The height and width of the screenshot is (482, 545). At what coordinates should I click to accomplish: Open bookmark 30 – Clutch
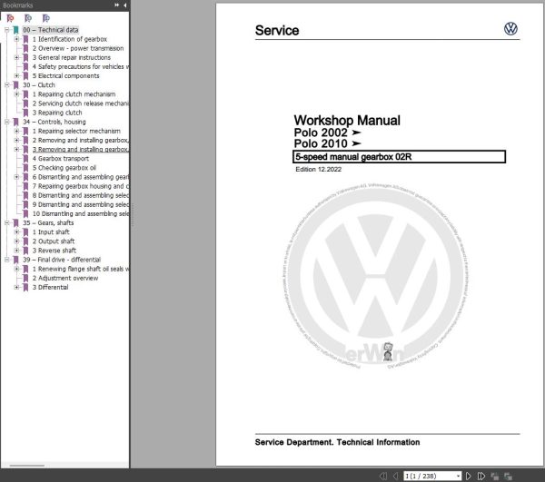point(39,85)
